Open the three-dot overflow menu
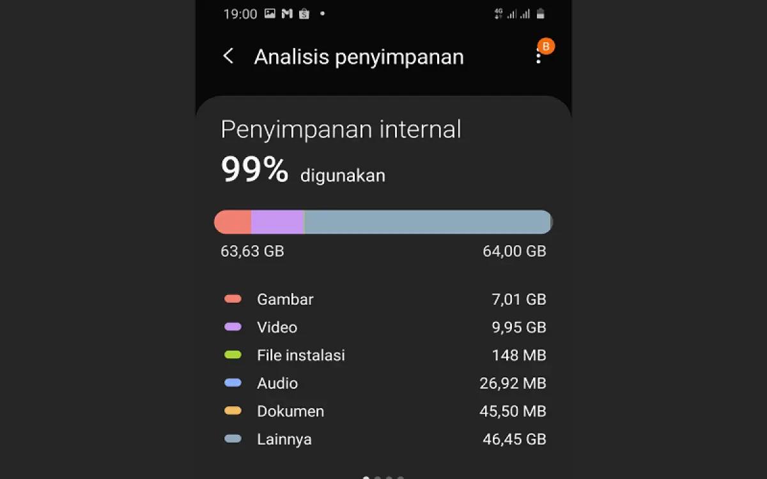 coord(538,57)
